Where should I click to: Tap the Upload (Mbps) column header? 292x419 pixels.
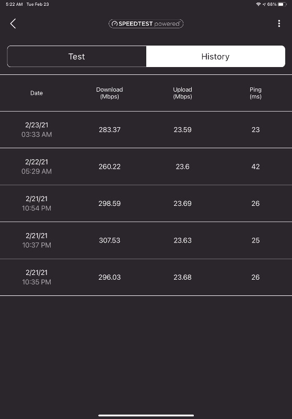coord(182,93)
